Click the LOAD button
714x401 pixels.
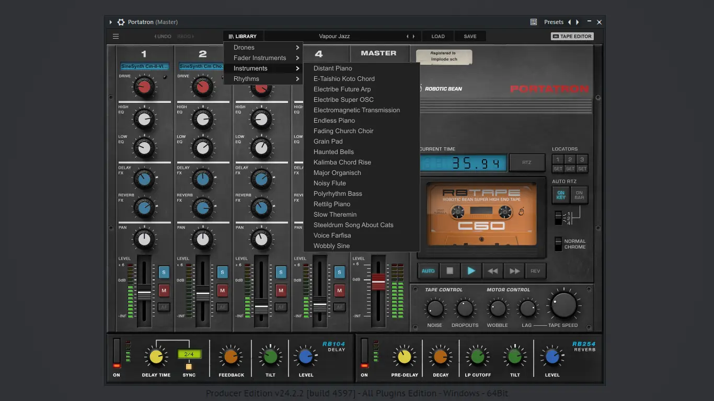pos(438,37)
